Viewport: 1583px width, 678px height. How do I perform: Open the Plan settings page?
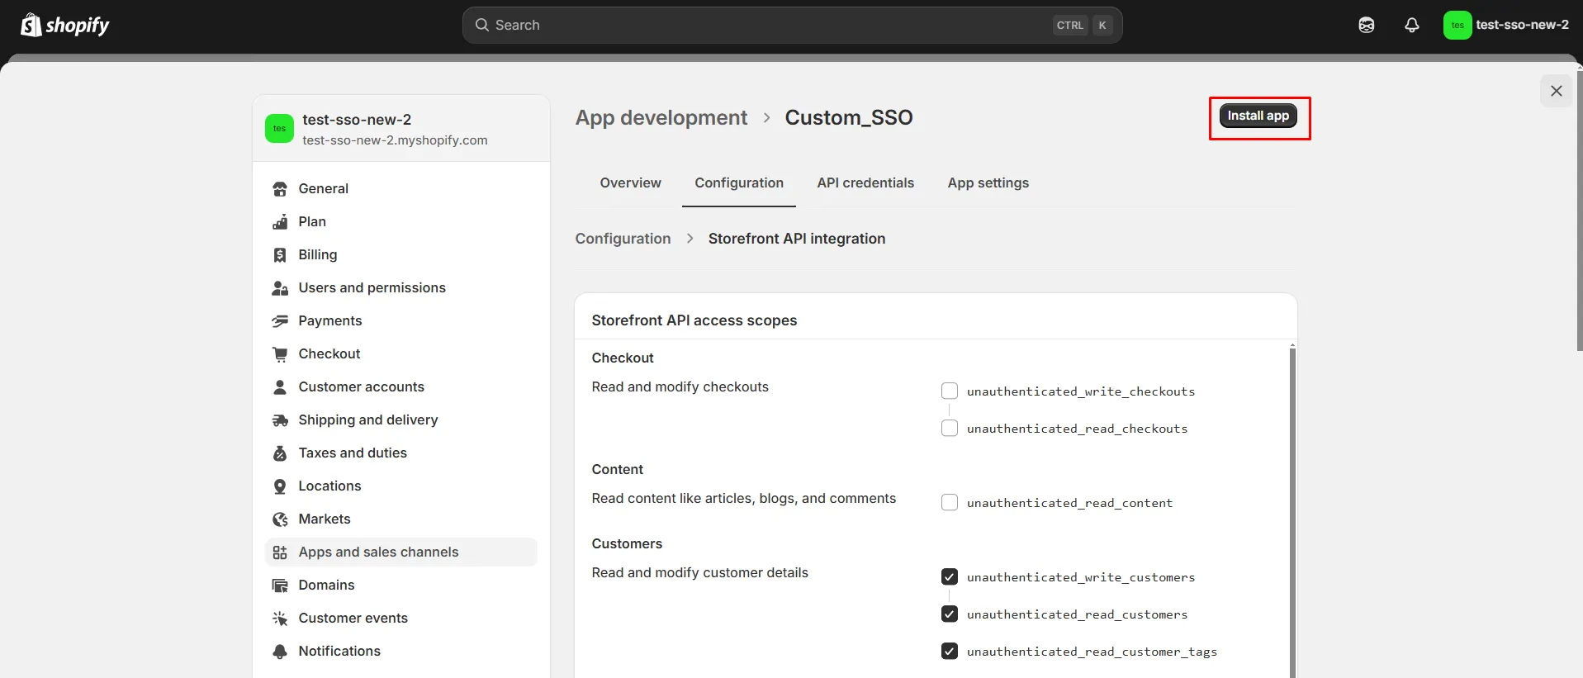(401, 221)
